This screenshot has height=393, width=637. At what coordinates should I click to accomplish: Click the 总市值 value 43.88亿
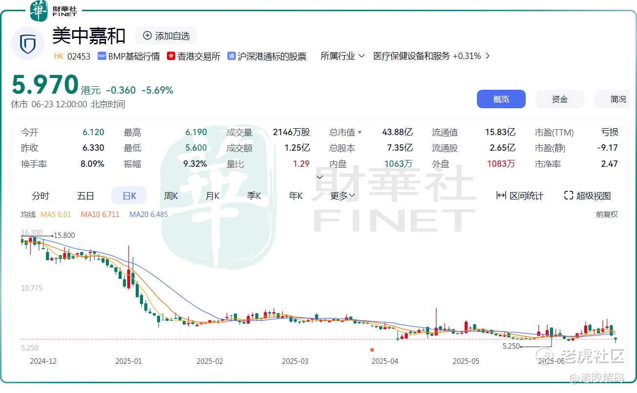tap(397, 132)
